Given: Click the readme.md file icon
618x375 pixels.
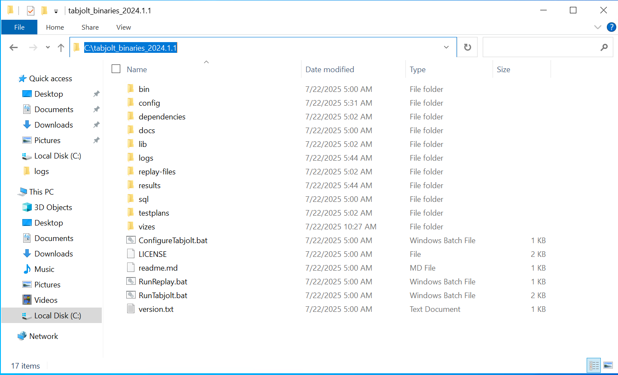Looking at the screenshot, I should click(x=131, y=268).
